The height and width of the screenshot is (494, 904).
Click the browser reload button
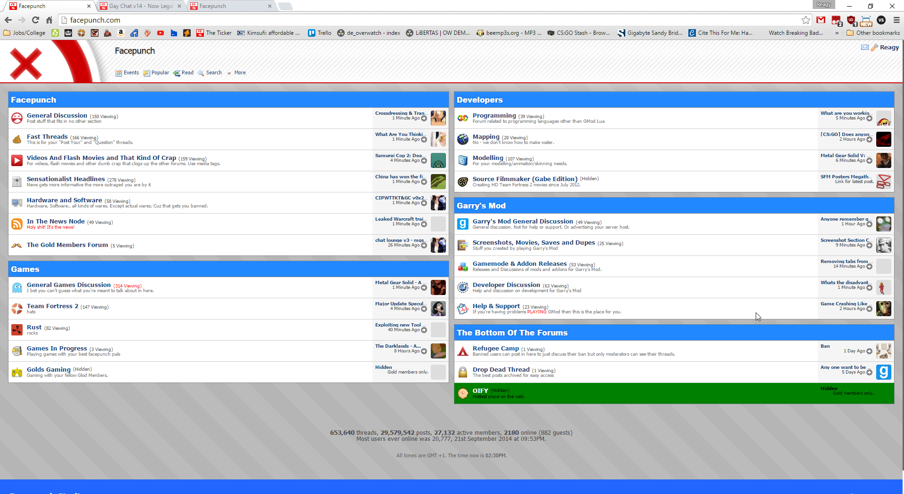[35, 20]
